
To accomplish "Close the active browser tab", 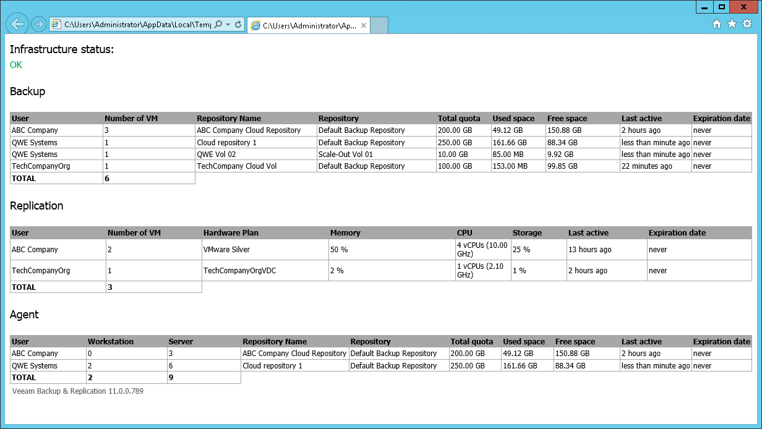I will coord(364,26).
